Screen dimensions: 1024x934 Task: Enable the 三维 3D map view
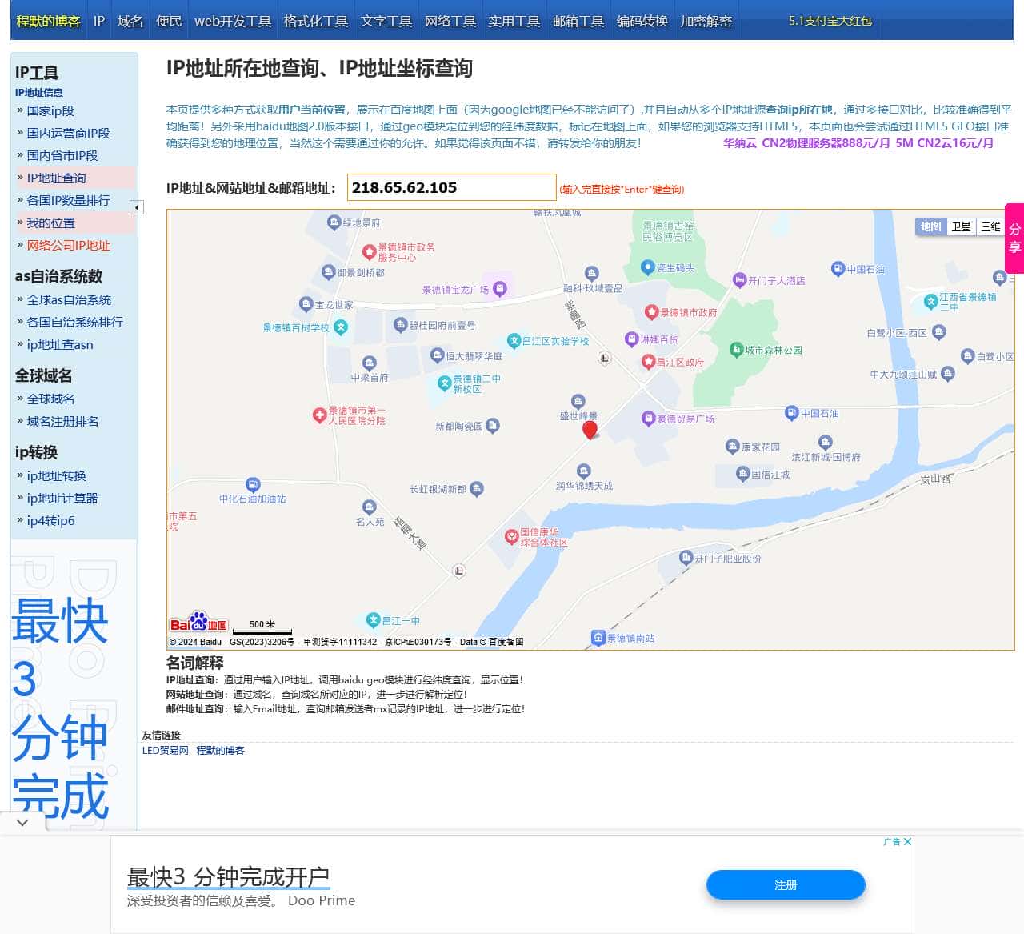tap(990, 226)
